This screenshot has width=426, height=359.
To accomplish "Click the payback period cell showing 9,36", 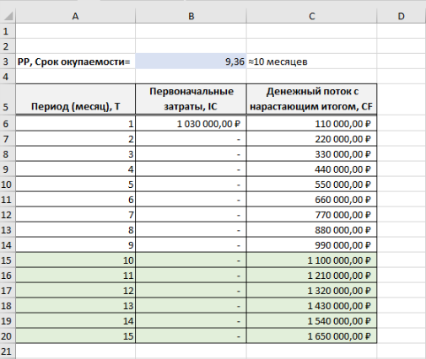I will point(191,62).
